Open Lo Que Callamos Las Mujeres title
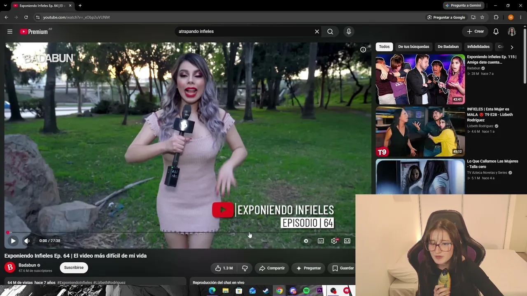 click(x=492, y=164)
